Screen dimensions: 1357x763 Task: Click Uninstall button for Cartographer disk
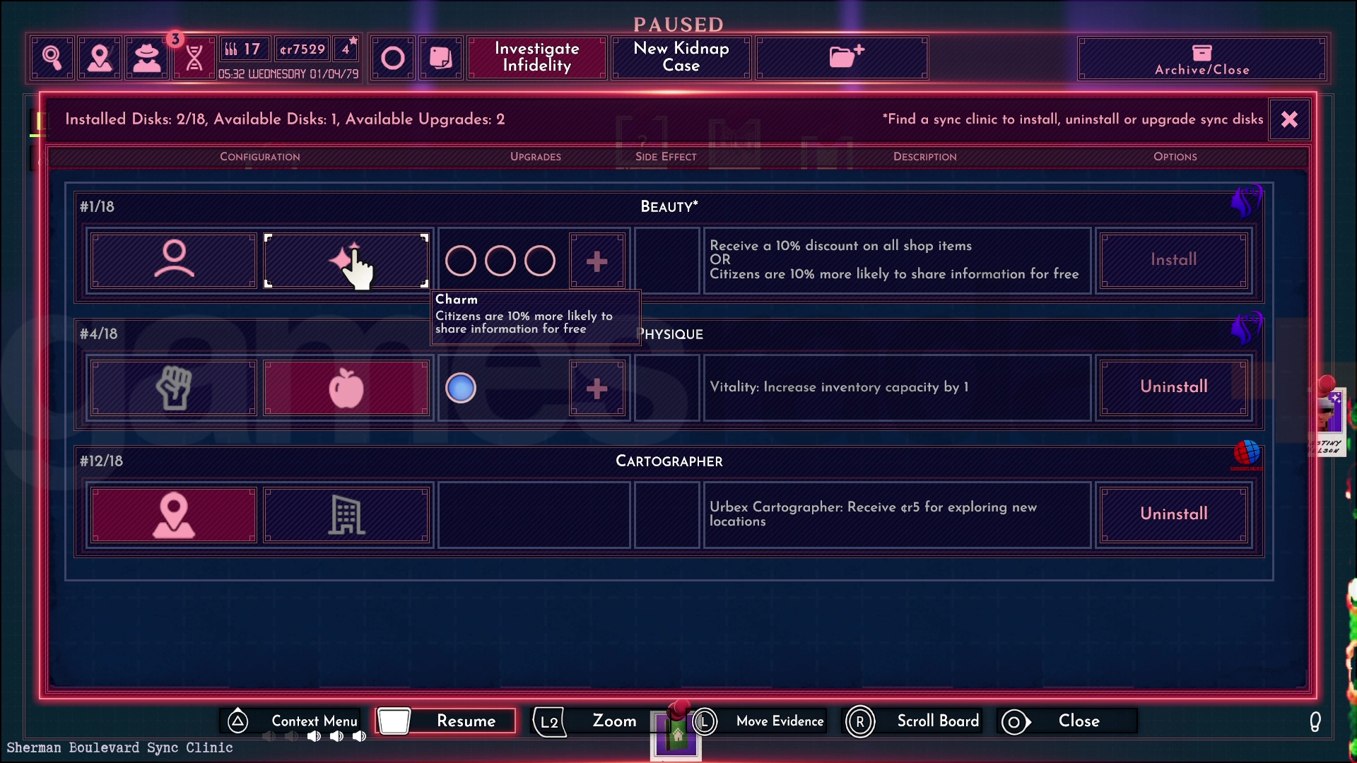(1173, 514)
